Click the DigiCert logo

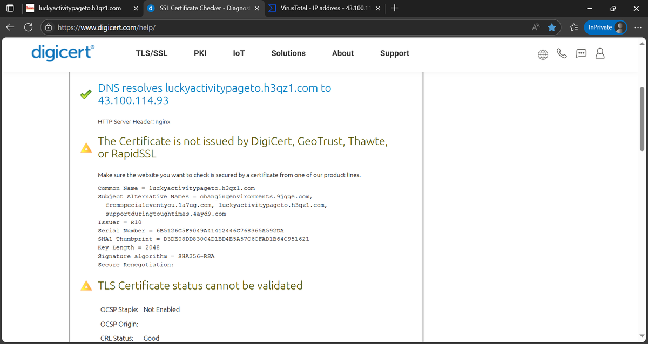pyautogui.click(x=63, y=52)
